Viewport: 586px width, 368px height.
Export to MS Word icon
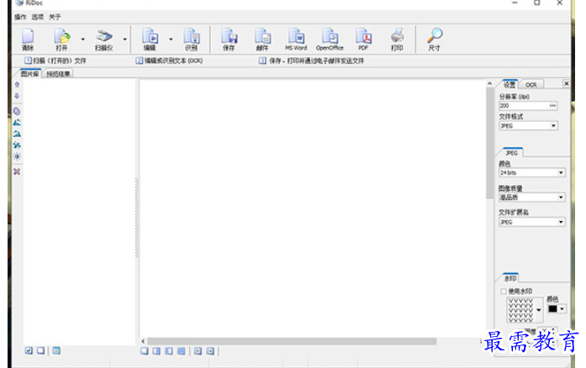click(x=296, y=38)
